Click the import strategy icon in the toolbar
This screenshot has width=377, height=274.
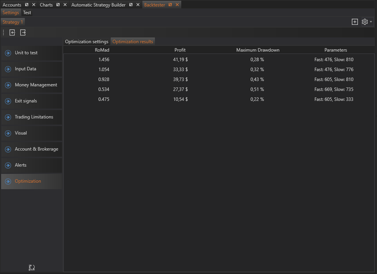13,33
